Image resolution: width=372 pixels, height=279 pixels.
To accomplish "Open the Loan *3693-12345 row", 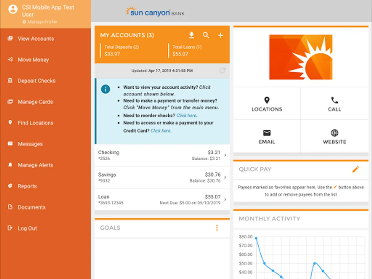I will (162, 200).
